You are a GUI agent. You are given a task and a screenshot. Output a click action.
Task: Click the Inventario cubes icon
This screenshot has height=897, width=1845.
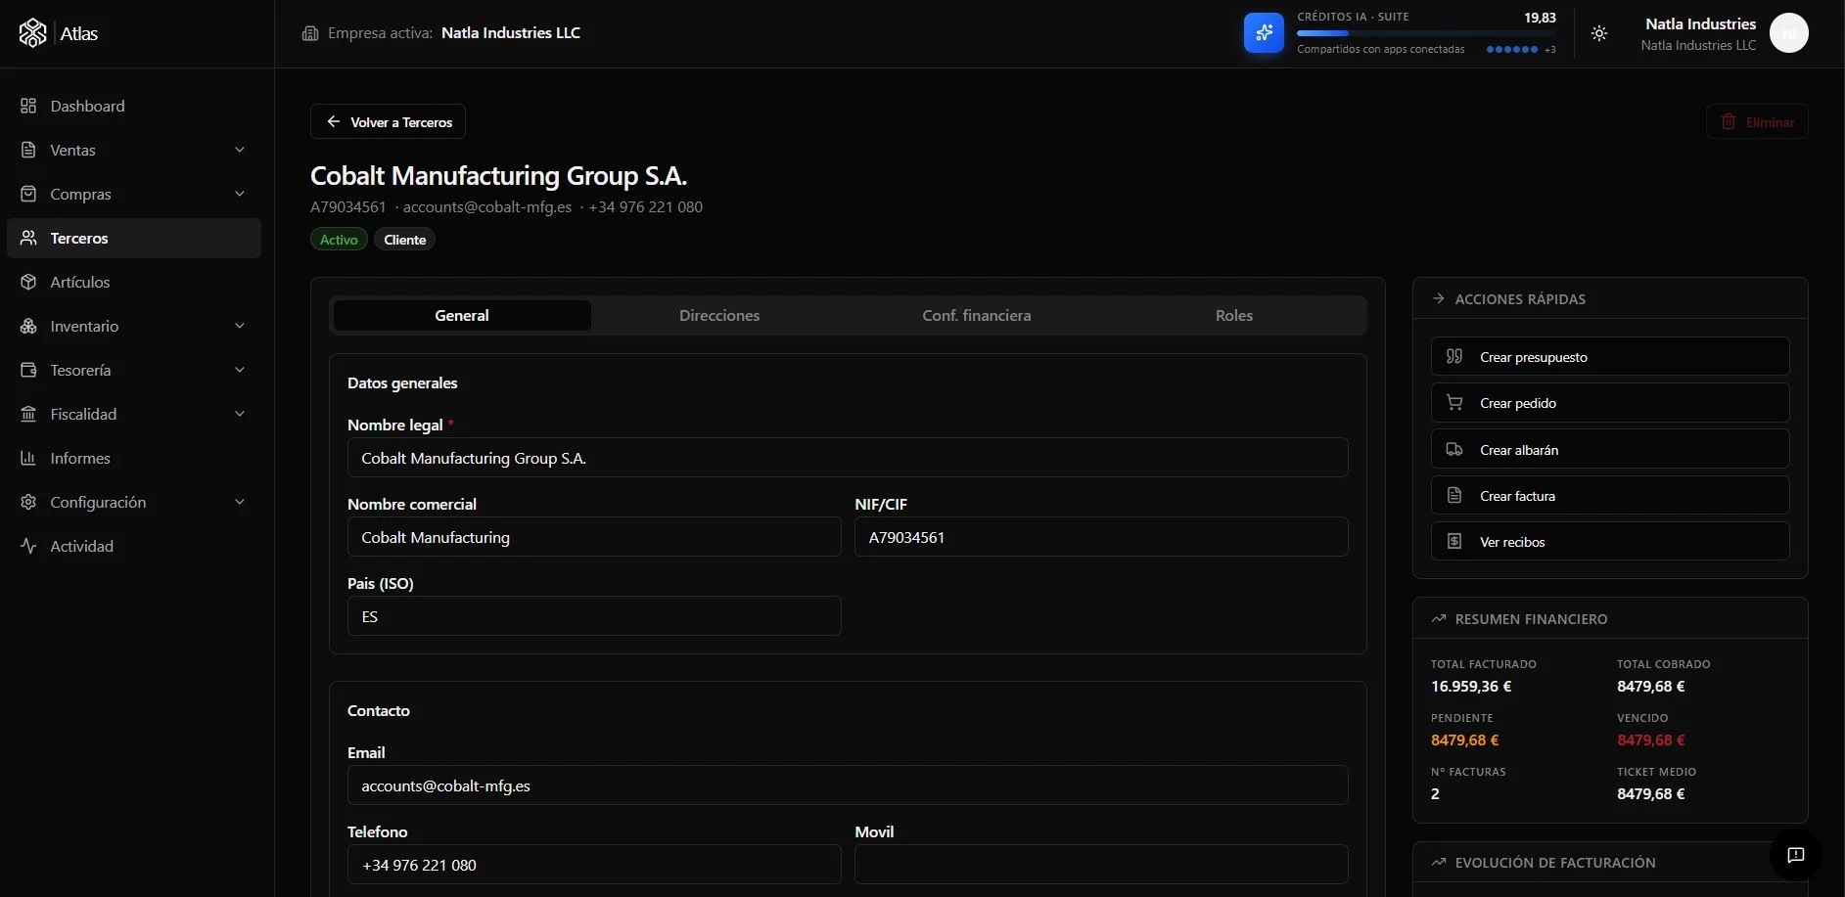pos(28,326)
